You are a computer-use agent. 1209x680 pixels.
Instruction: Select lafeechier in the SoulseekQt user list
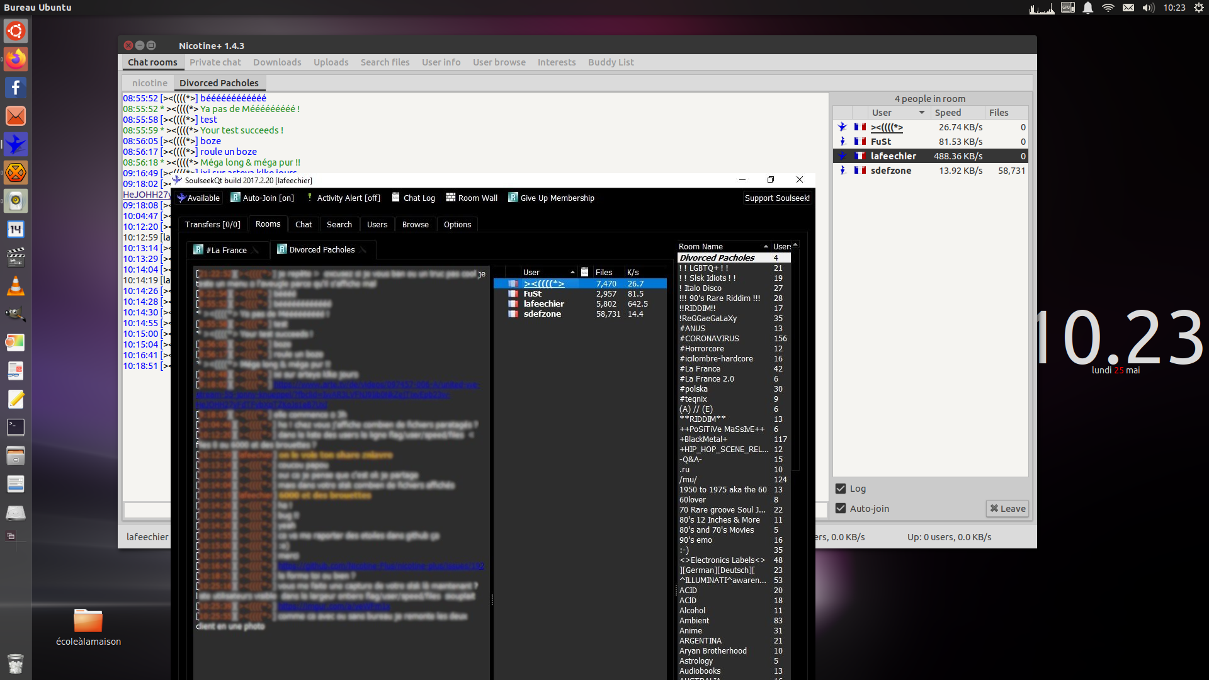tap(580, 303)
